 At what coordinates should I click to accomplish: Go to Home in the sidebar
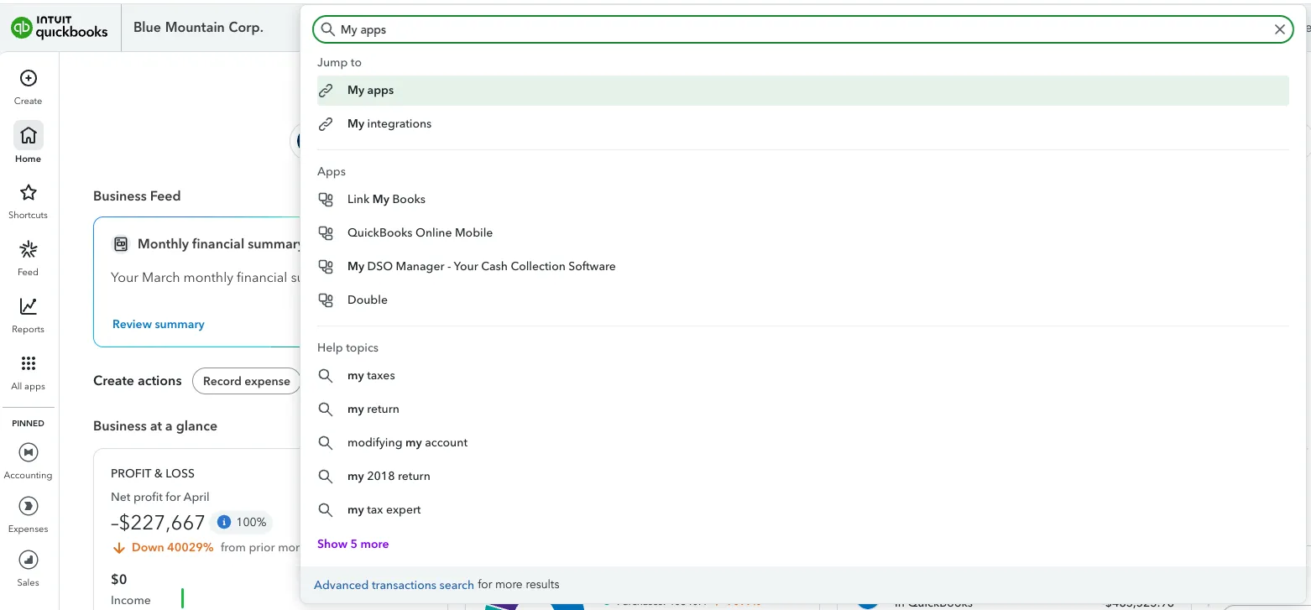[28, 142]
